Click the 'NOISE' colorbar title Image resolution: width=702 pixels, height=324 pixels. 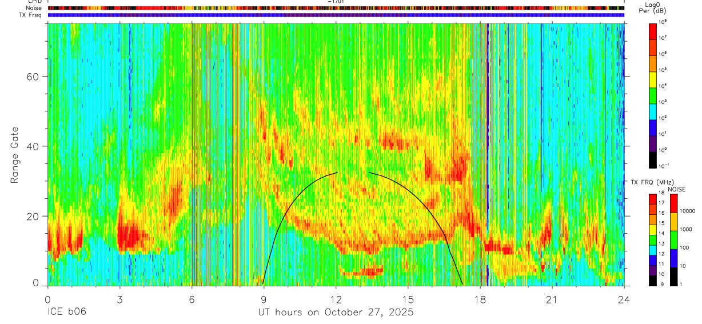tap(677, 189)
